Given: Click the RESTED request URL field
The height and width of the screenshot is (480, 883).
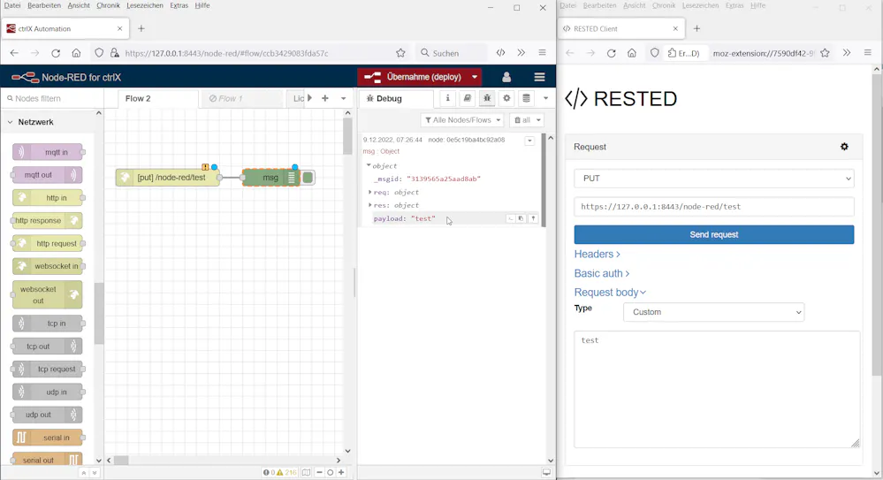Looking at the screenshot, I should point(714,207).
